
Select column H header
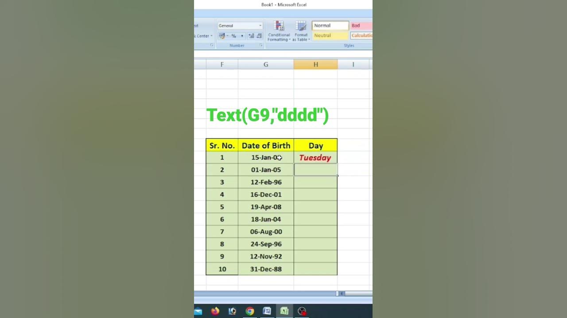[315, 64]
